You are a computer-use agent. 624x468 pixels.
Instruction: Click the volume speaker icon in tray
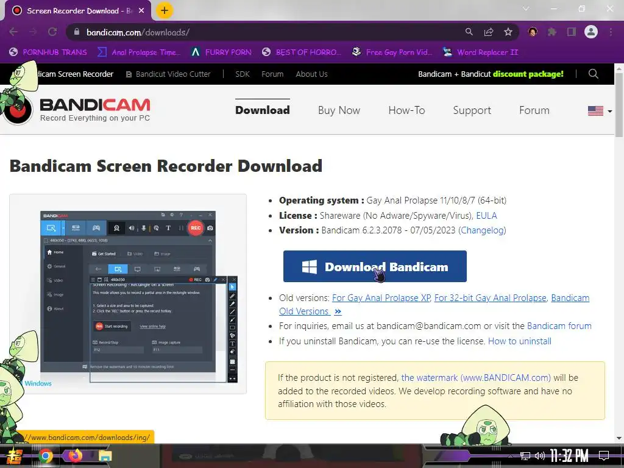click(x=540, y=456)
